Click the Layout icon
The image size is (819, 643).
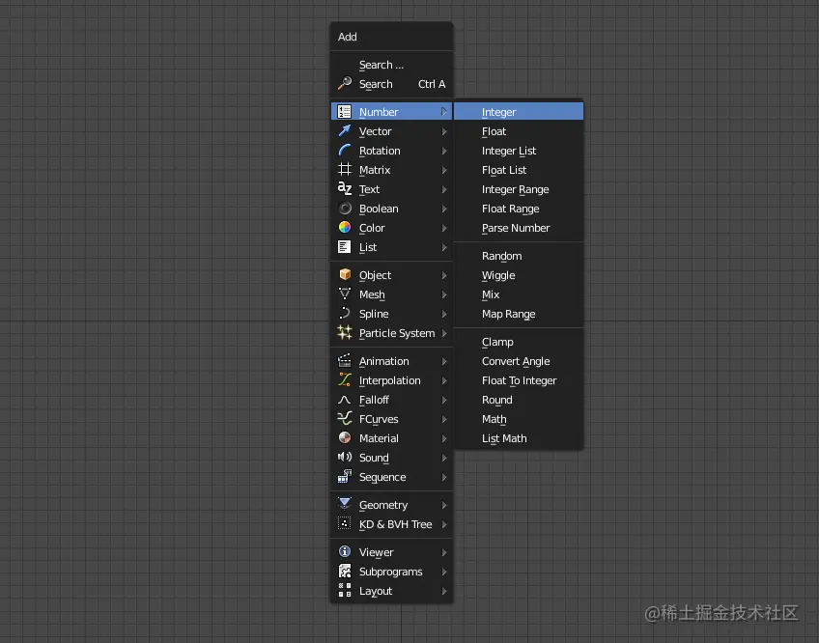point(344,590)
